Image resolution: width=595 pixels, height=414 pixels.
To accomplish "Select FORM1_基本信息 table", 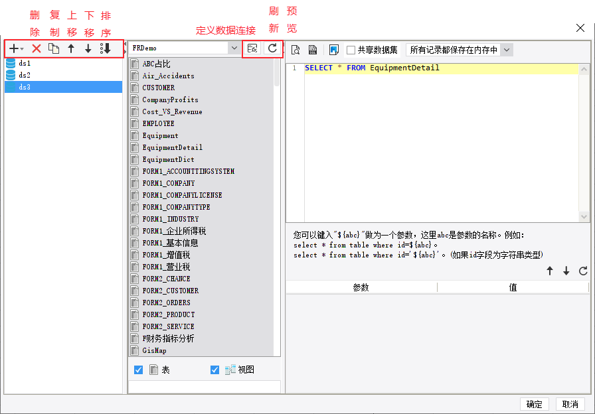I will point(201,243).
